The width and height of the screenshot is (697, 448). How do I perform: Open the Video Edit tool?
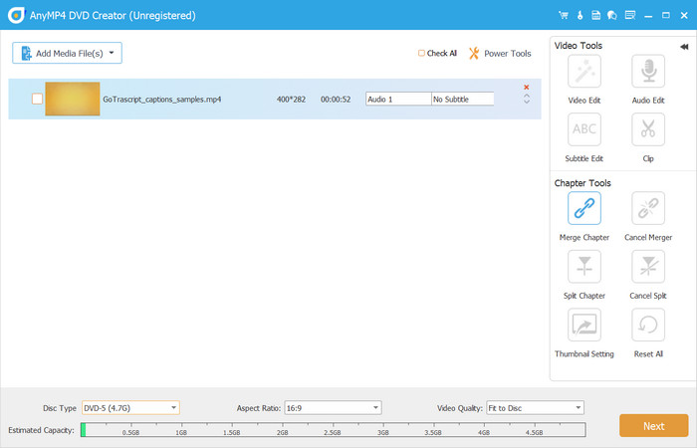coord(584,71)
